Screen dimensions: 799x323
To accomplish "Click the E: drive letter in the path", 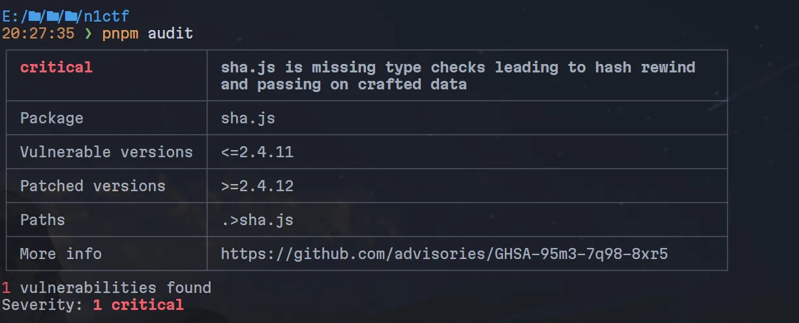I will (x=10, y=16).
